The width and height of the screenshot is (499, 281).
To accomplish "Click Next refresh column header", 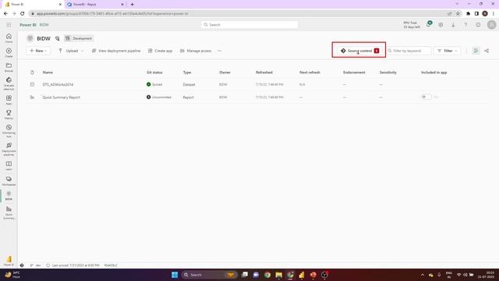I will (310, 73).
